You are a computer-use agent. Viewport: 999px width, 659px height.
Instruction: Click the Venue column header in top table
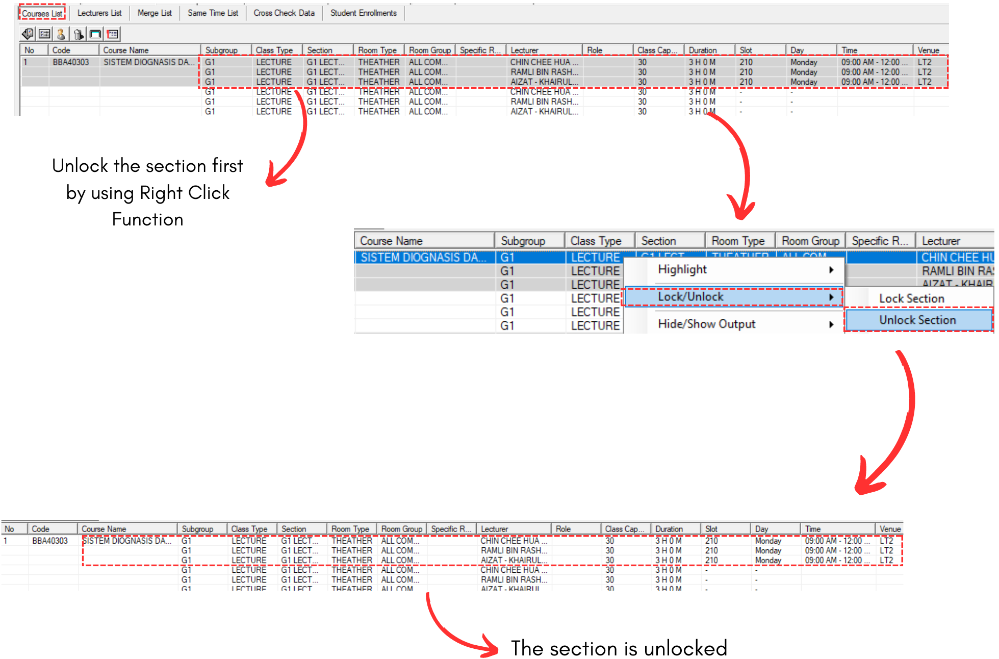[929, 50]
